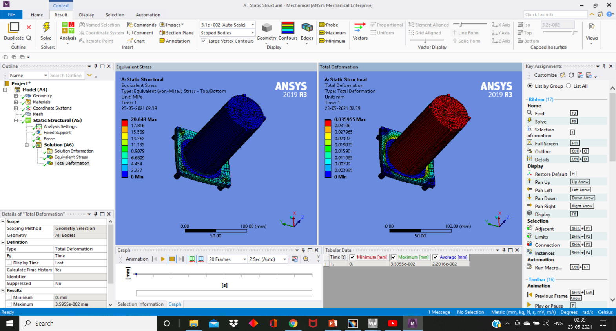The height and width of the screenshot is (331, 616).
Task: Click in the Search Outline field
Action: 66,75
